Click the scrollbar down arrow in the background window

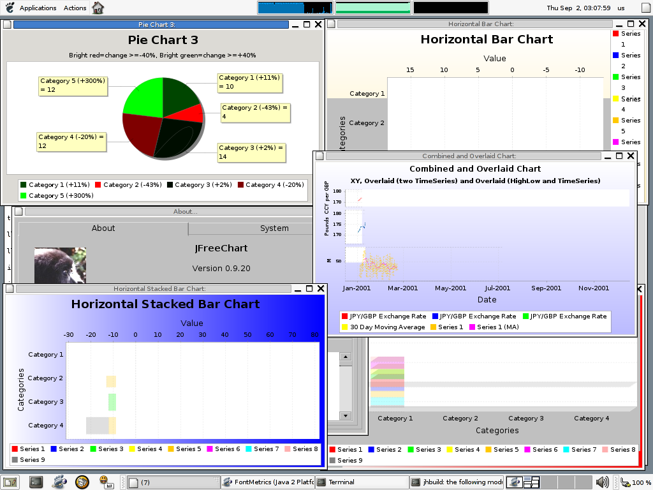[345, 415]
